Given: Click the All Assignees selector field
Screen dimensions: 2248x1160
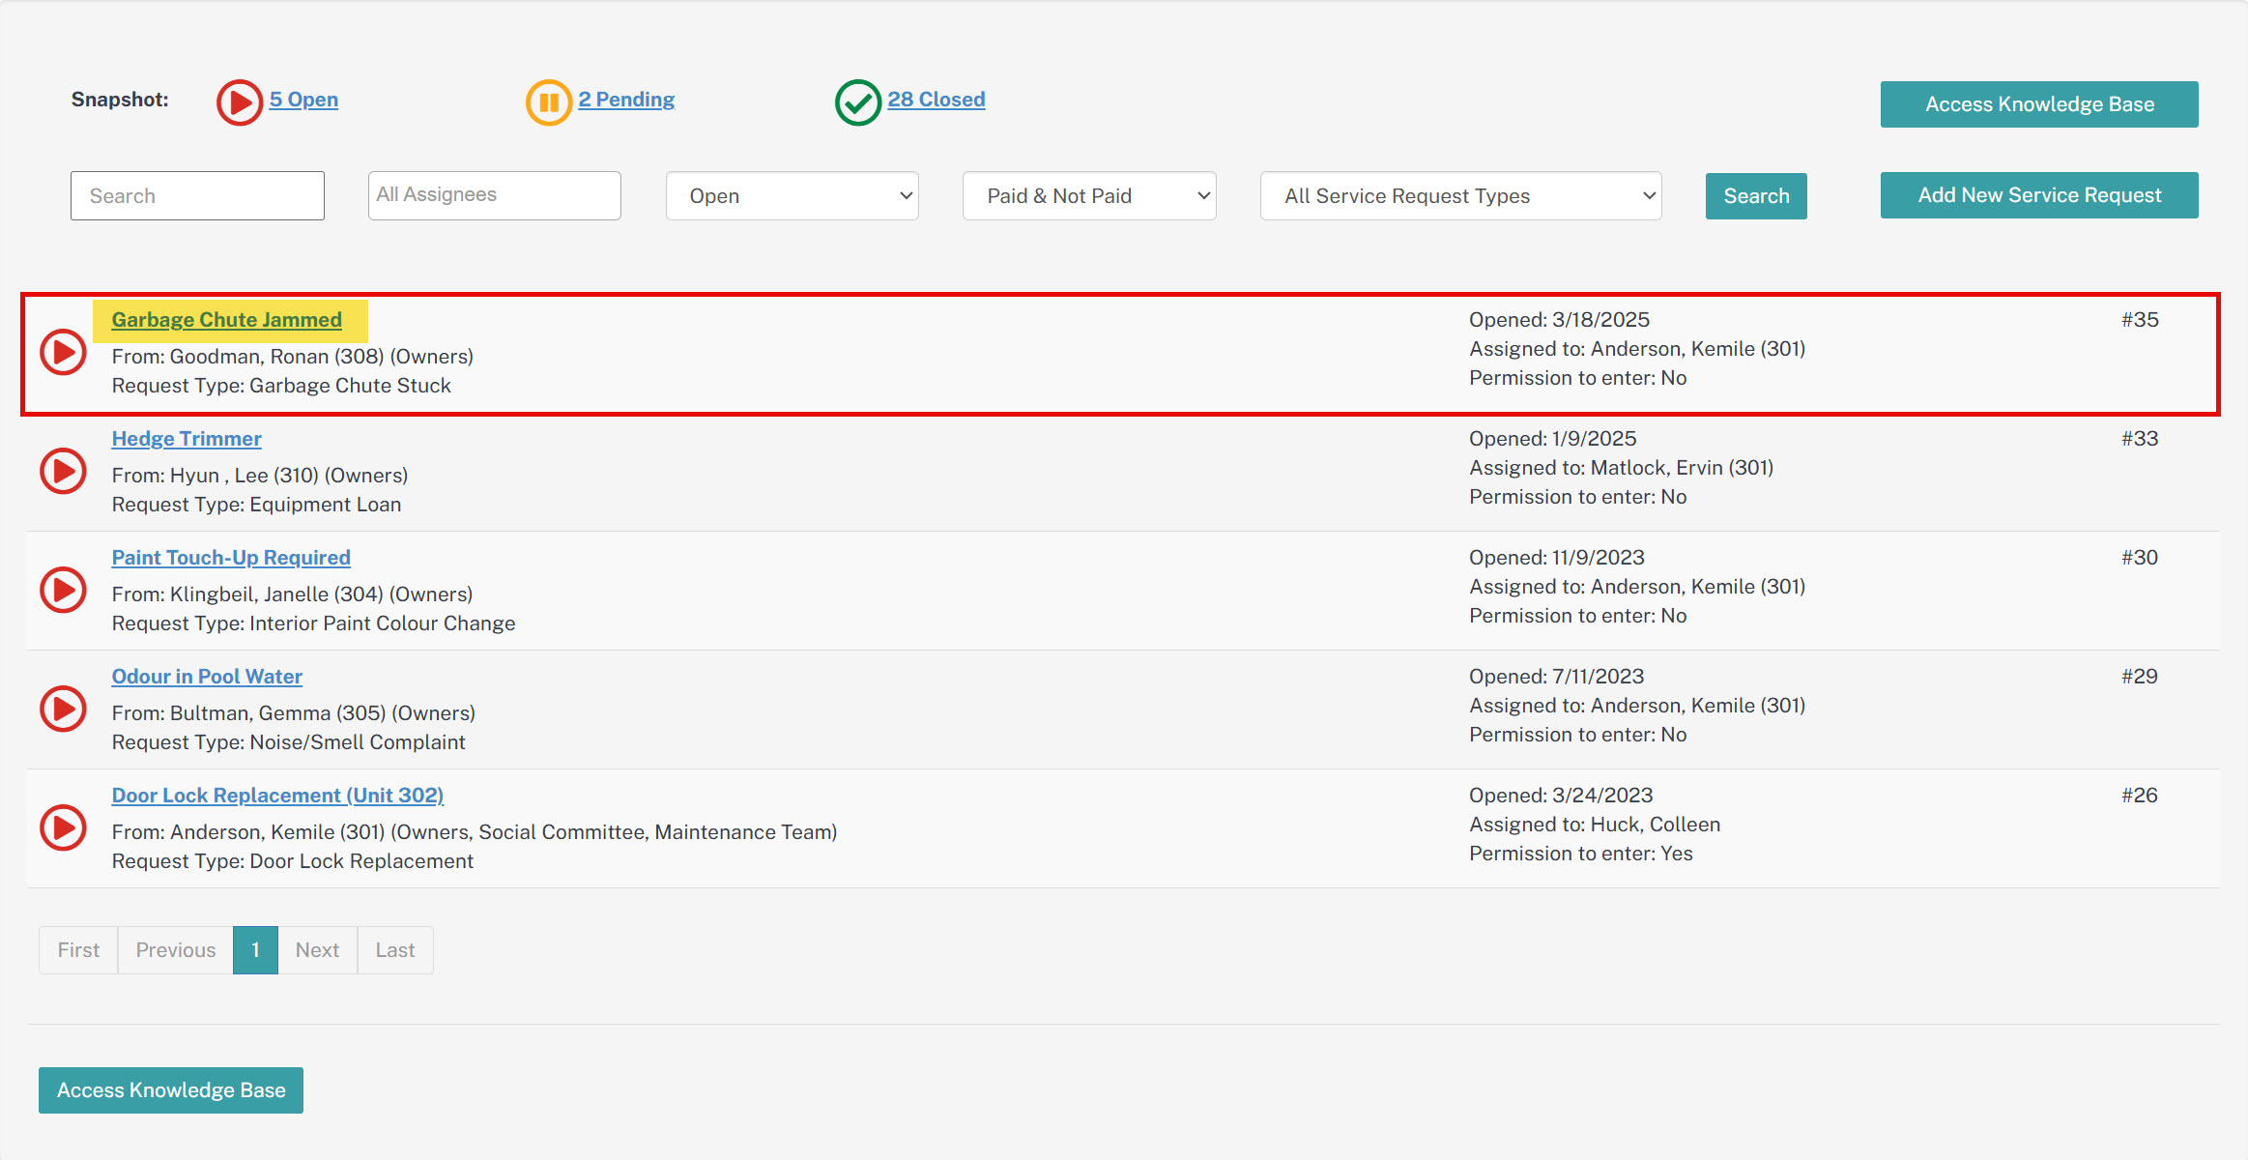Looking at the screenshot, I should point(495,196).
